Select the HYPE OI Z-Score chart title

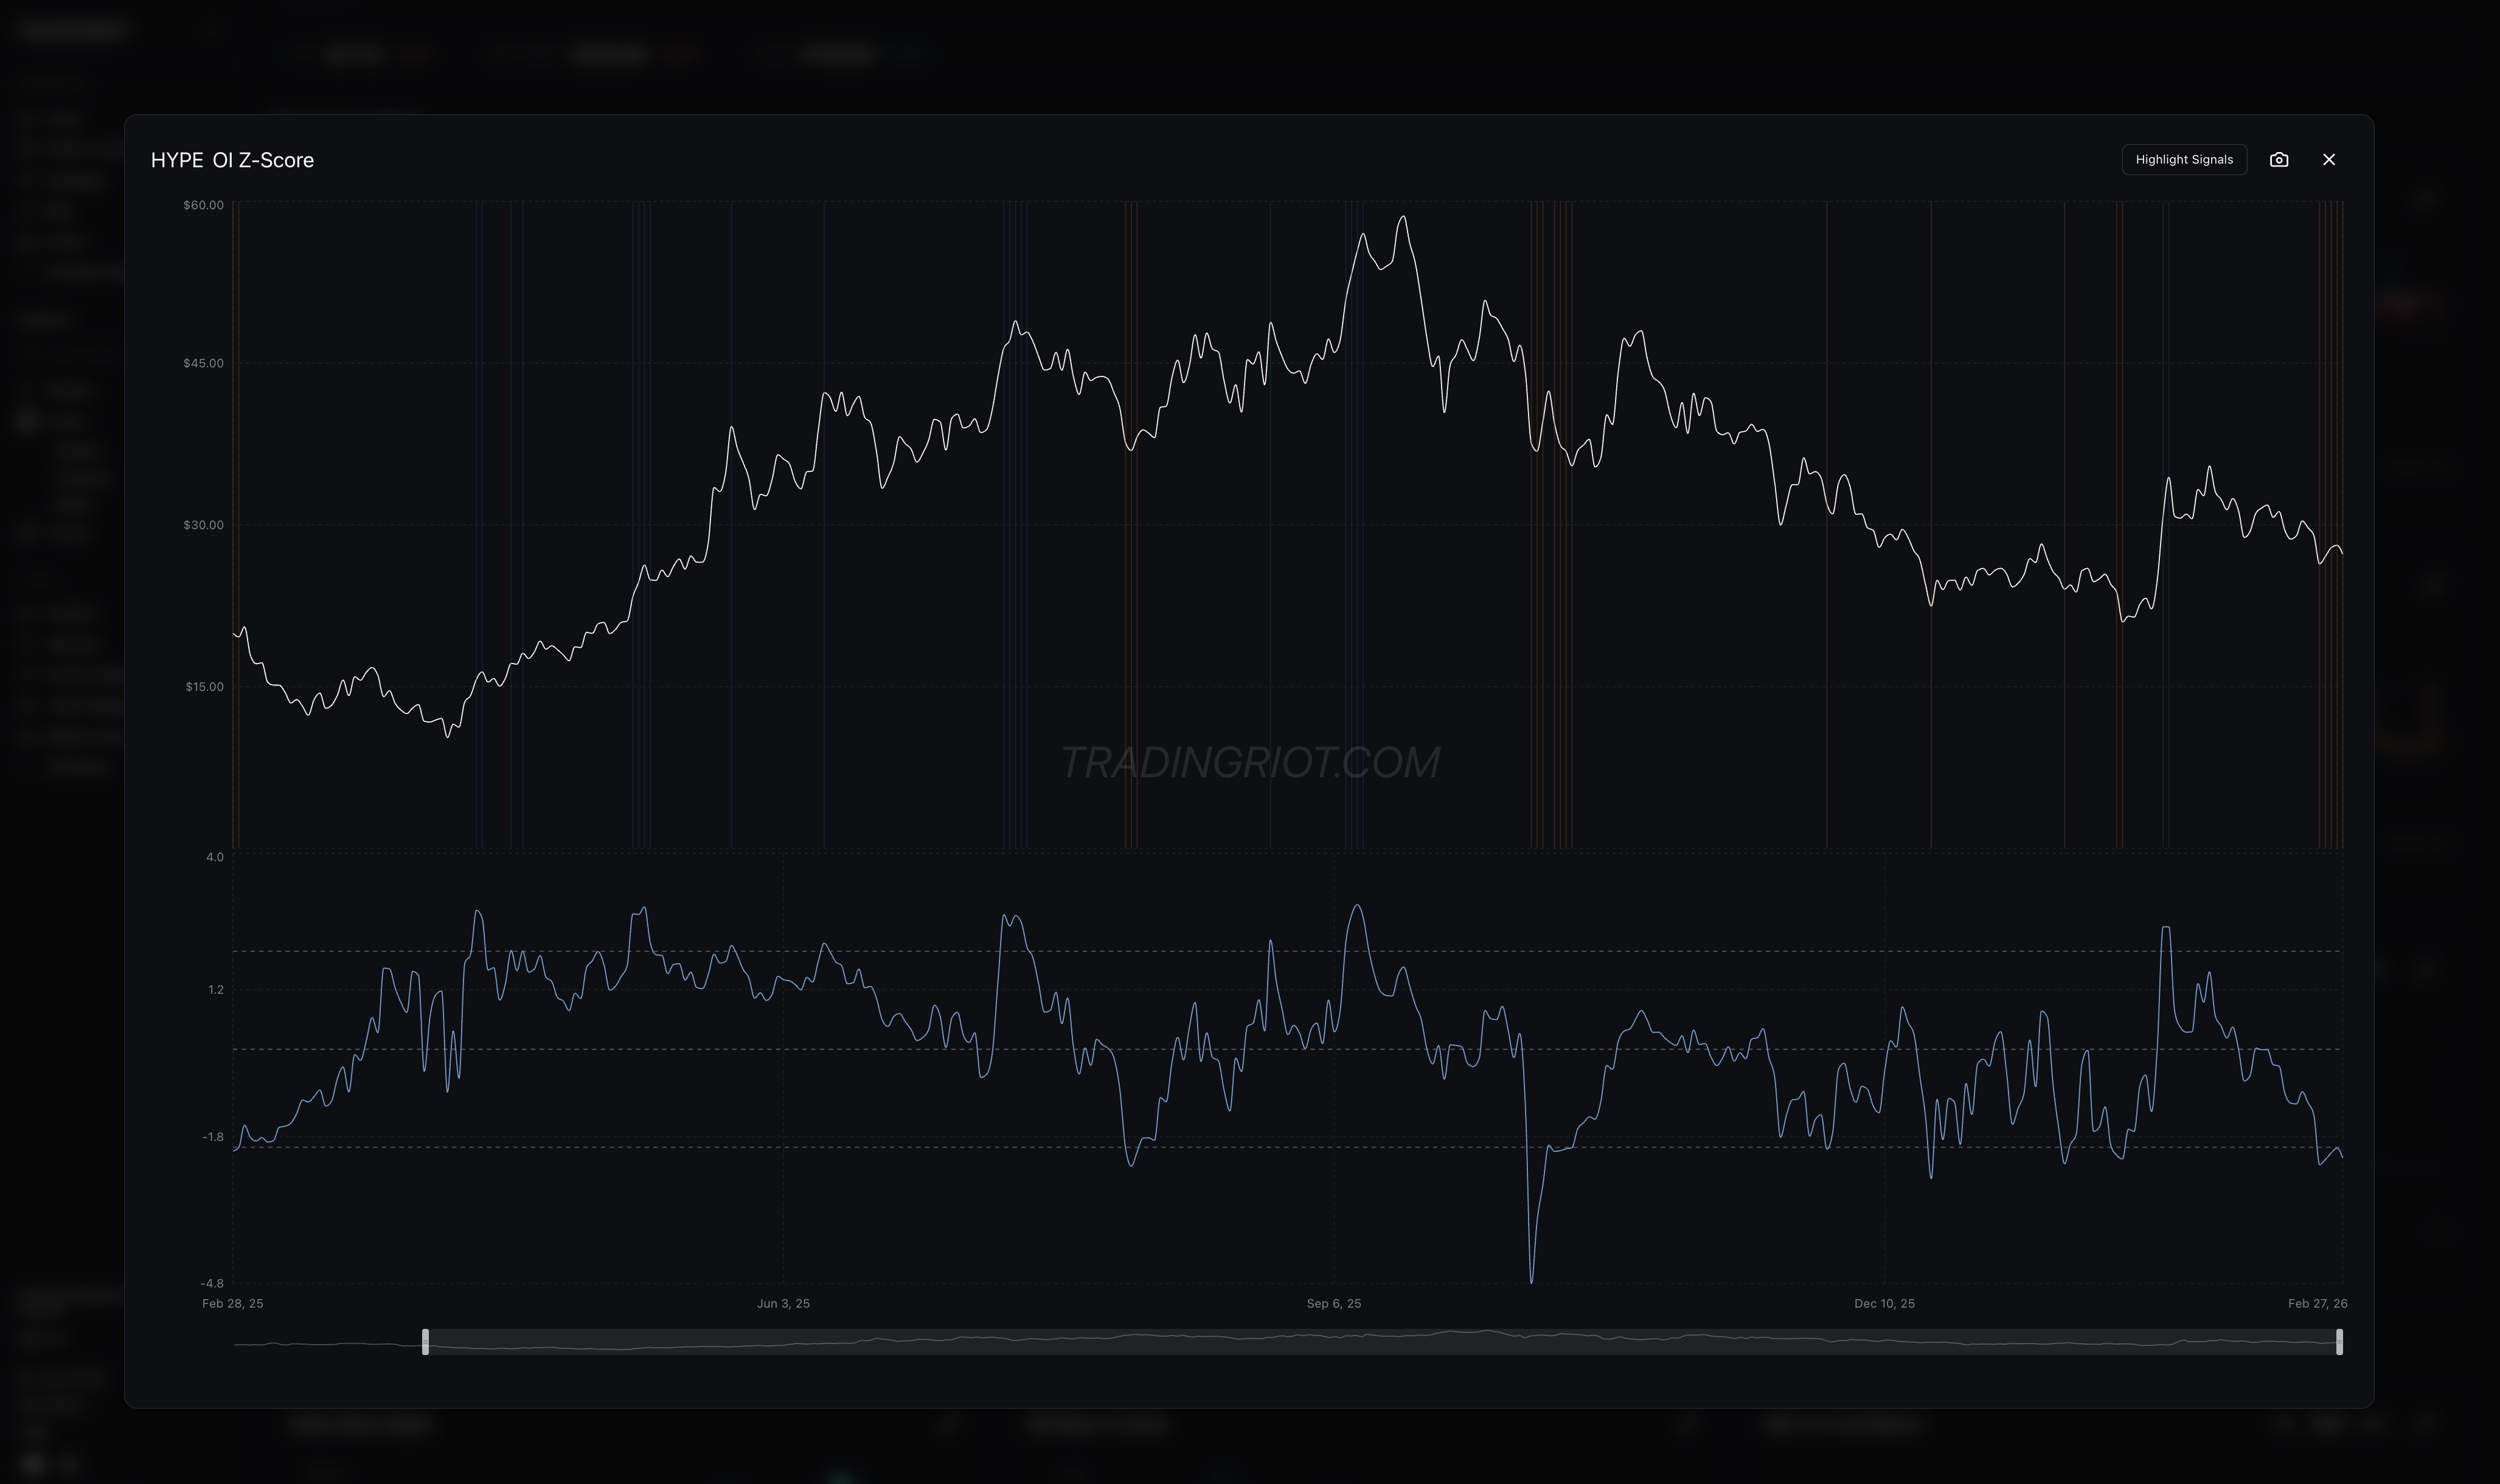coord(232,159)
